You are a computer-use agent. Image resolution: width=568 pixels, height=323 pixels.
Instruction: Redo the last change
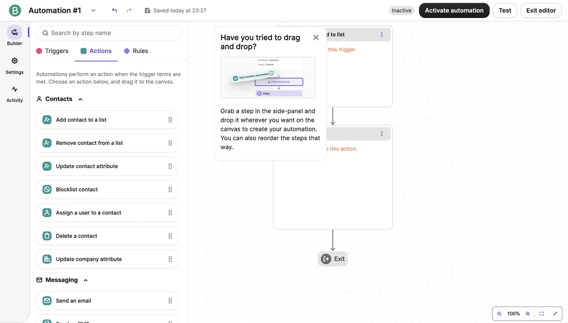pos(129,10)
